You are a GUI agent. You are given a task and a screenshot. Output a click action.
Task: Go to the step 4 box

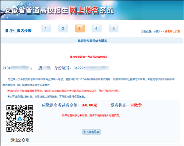96,29
